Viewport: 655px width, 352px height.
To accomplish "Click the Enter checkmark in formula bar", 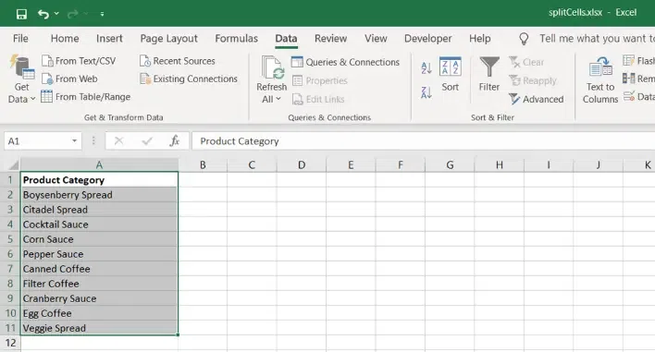I will coord(146,141).
